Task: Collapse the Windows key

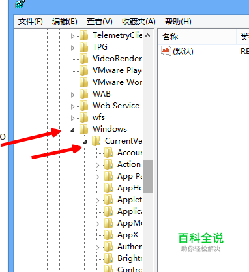Action: point(72,130)
